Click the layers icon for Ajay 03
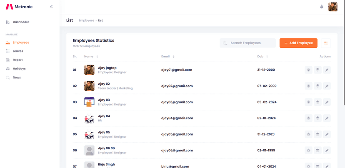The image size is (345, 168). point(317,102)
